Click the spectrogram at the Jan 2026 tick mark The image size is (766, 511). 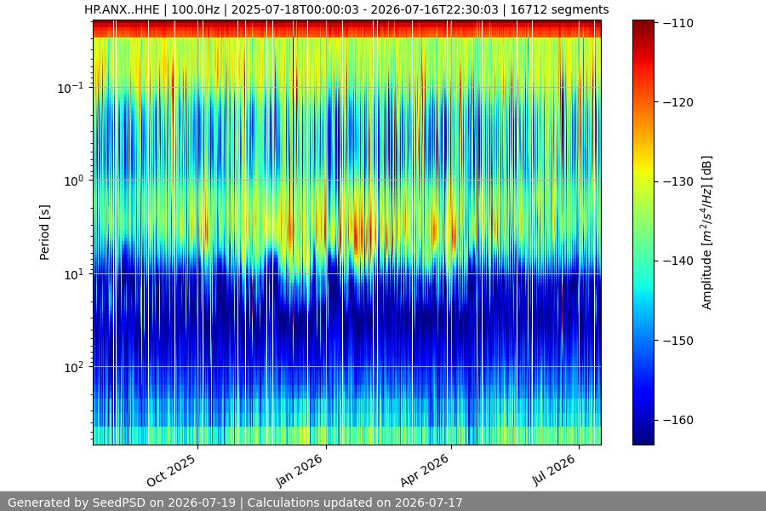coord(326,233)
